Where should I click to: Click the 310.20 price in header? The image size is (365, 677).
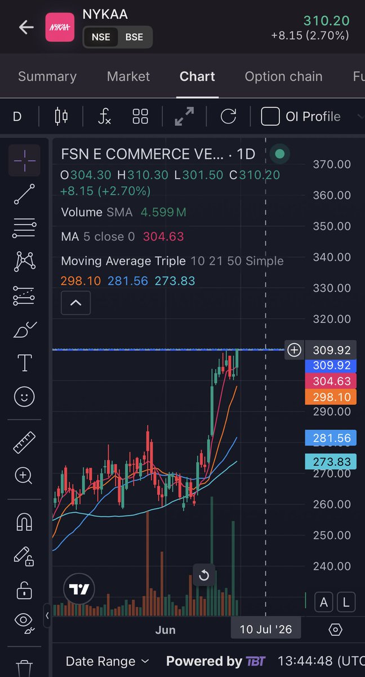[x=327, y=21]
